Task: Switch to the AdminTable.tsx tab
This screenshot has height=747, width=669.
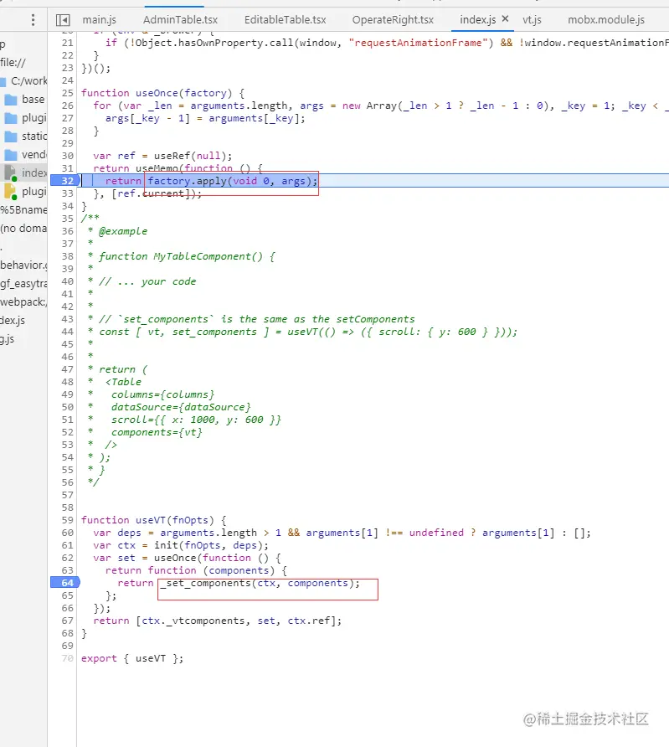Action: click(180, 20)
